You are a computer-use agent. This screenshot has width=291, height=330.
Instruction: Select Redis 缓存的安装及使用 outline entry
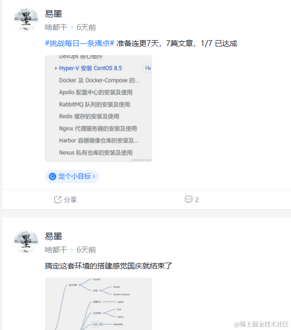(x=89, y=117)
